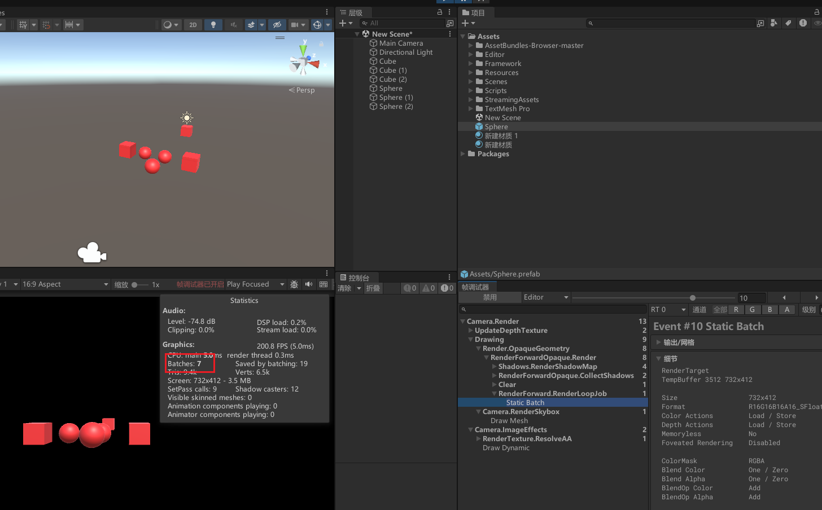The width and height of the screenshot is (822, 510).
Task: Toggle scene lighting with the lightbulb icon
Action: coord(213,25)
